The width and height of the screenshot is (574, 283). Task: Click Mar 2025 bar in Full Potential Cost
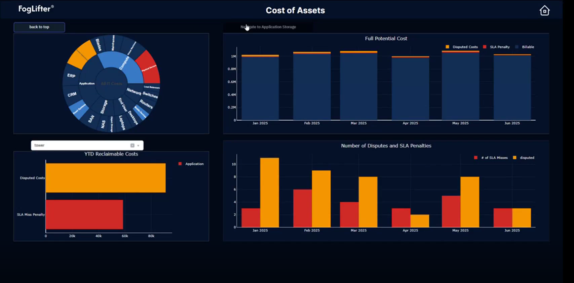pyautogui.click(x=359, y=86)
